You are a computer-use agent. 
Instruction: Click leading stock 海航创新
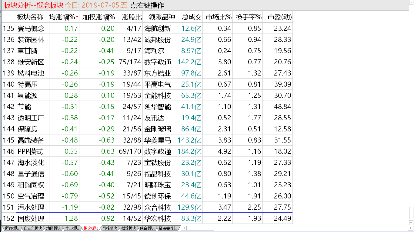[x=158, y=28]
